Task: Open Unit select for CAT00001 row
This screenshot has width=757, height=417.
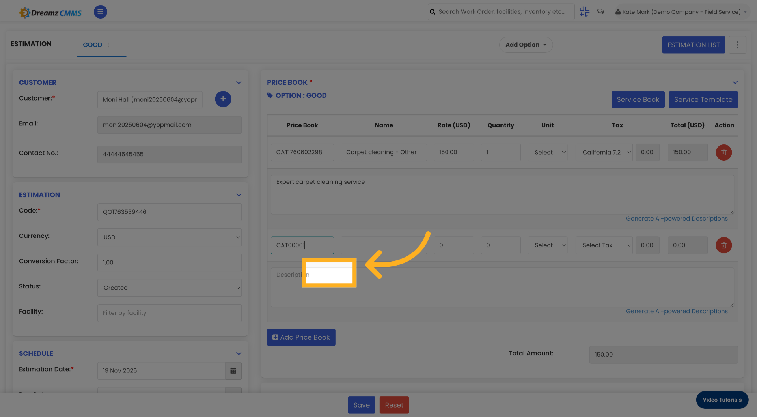Action: click(547, 245)
